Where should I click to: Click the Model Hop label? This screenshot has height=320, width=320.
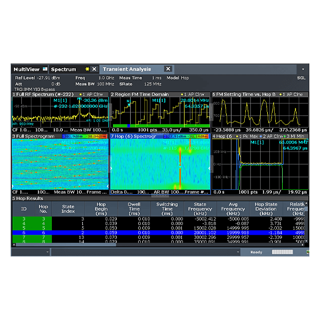178,78
